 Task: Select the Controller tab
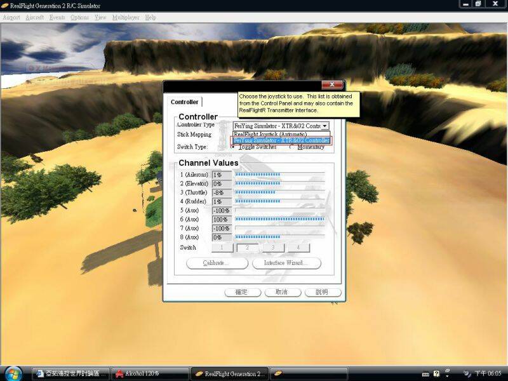click(x=184, y=102)
